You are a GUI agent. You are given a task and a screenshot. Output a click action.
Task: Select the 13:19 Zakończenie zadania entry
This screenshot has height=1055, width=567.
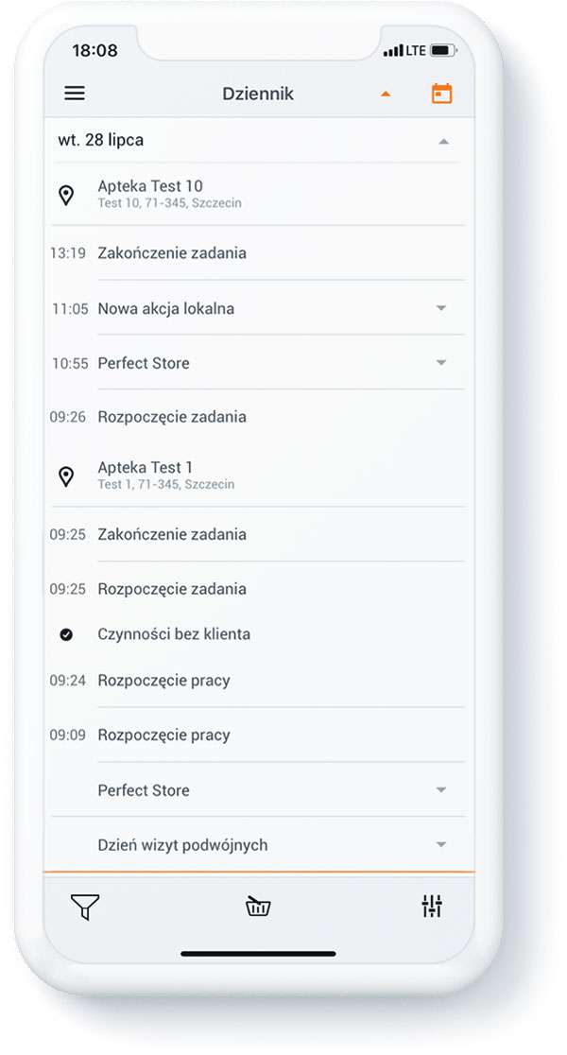coord(258,253)
